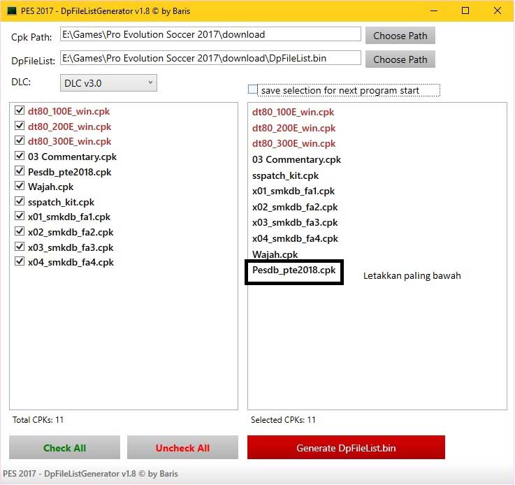Image resolution: width=515 pixels, height=485 pixels.
Task: Choose Path for Cpk Path
Action: click(400, 36)
